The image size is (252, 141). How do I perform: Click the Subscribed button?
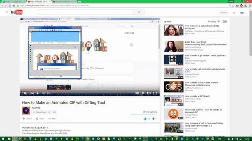click(x=39, y=112)
